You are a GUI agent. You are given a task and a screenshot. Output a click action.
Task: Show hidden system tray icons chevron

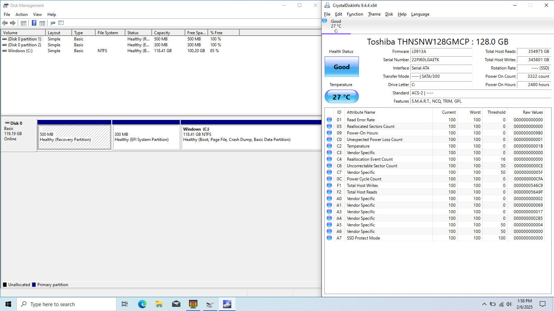pyautogui.click(x=484, y=304)
